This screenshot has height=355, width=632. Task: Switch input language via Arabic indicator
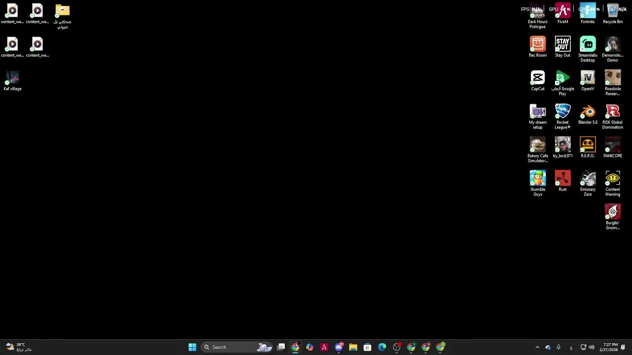click(x=571, y=347)
